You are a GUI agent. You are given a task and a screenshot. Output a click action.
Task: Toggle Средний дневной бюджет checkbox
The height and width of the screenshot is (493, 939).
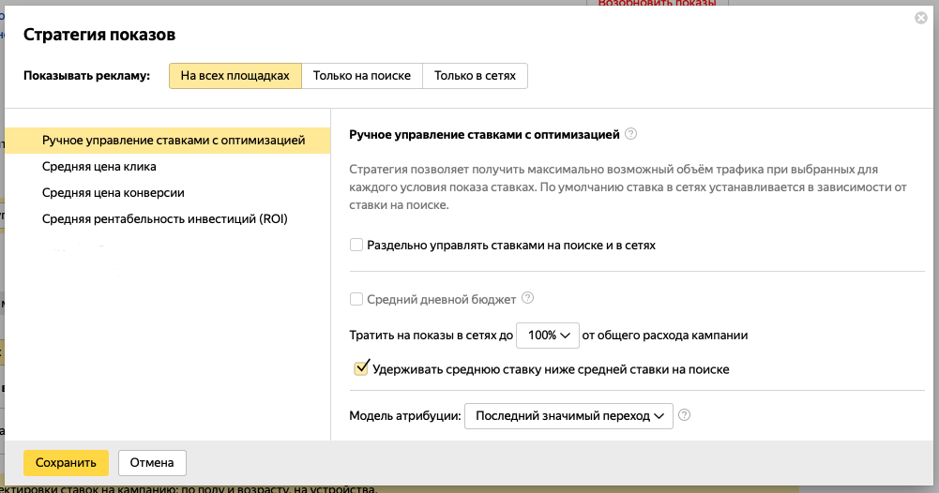click(356, 300)
